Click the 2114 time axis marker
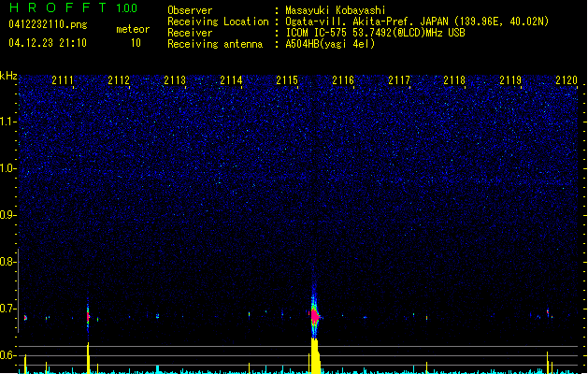The width and height of the screenshot is (588, 374). (x=231, y=80)
